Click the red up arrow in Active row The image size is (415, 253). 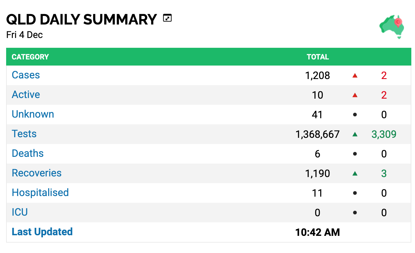click(x=355, y=95)
